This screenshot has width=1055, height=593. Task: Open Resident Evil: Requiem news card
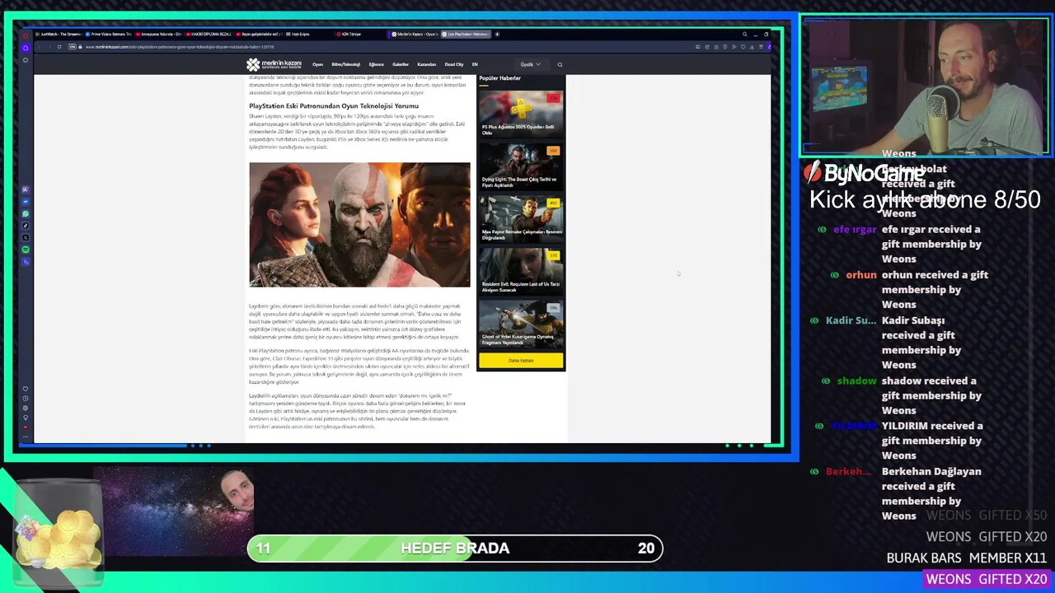(x=521, y=272)
